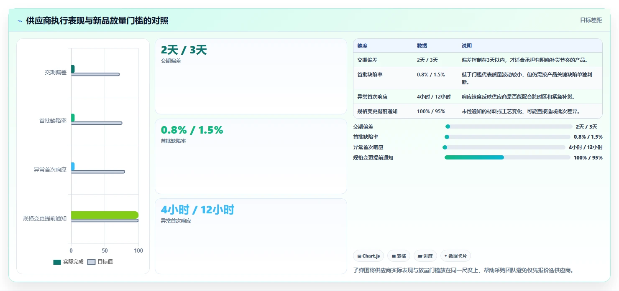This screenshot has width=619, height=291.
Task: Click the 进度 tag chip
Action: 425,256
